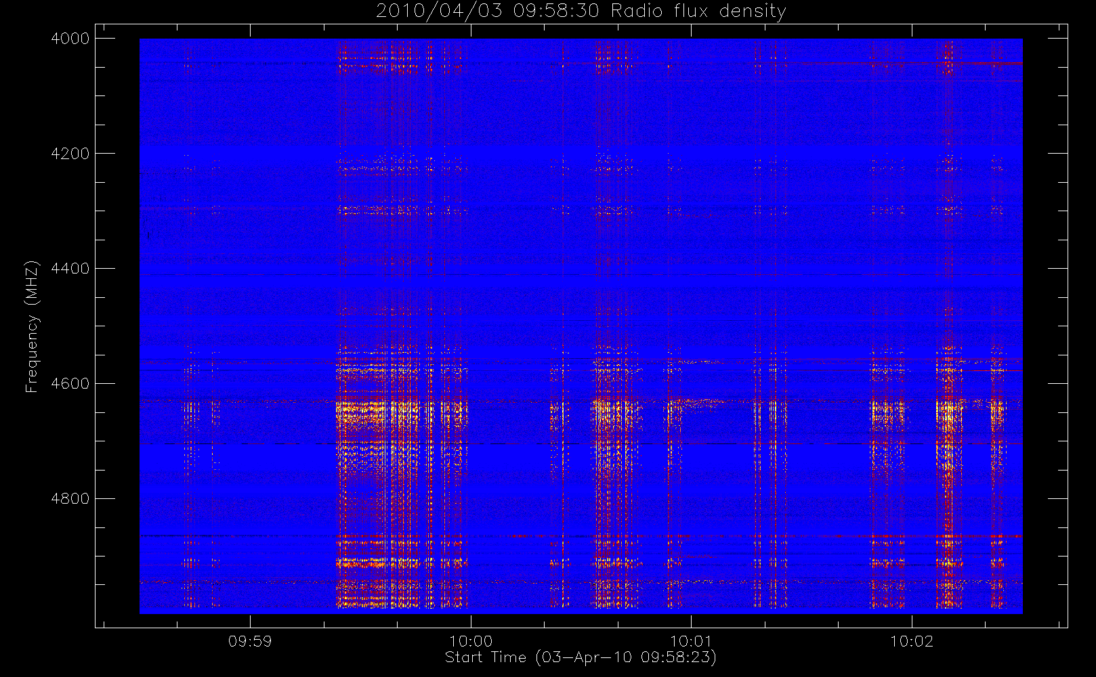The width and height of the screenshot is (1096, 677).
Task: Click the "Frequency (MHZ)" axis label
Action: point(31,326)
